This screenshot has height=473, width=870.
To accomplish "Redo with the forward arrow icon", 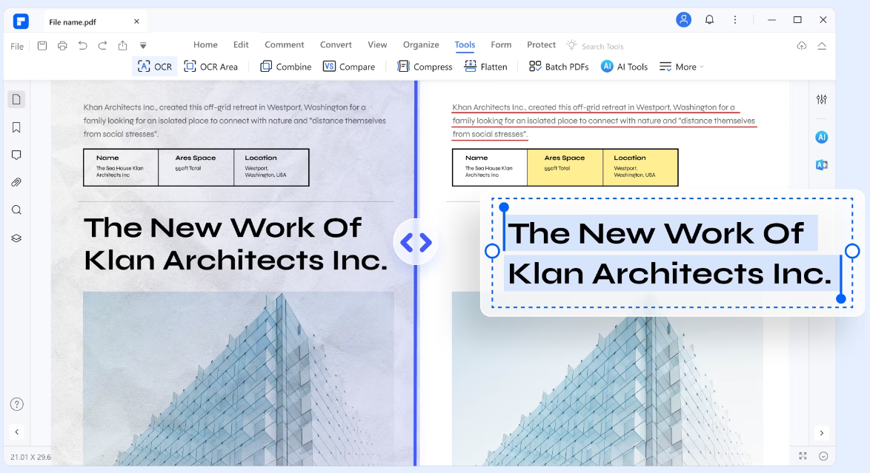I will tap(103, 45).
